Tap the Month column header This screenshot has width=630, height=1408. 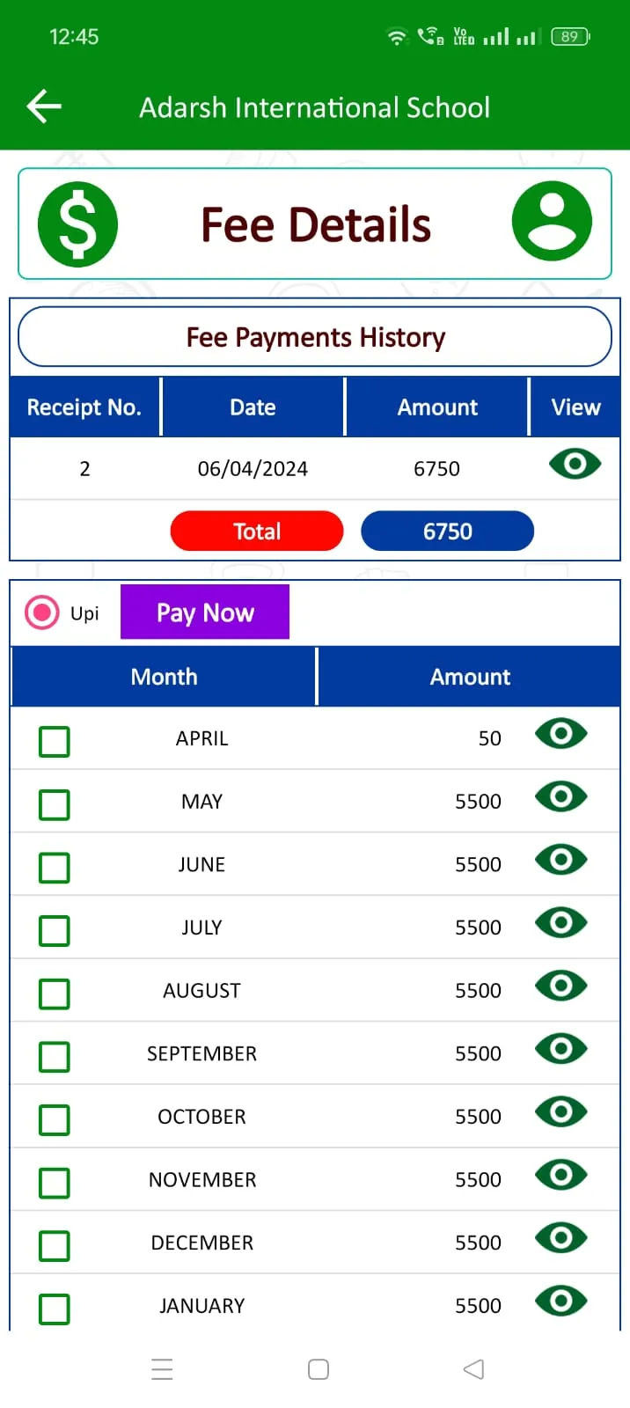coord(164,677)
